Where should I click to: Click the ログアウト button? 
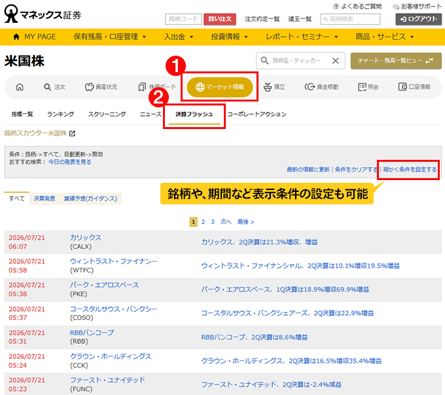point(419,19)
